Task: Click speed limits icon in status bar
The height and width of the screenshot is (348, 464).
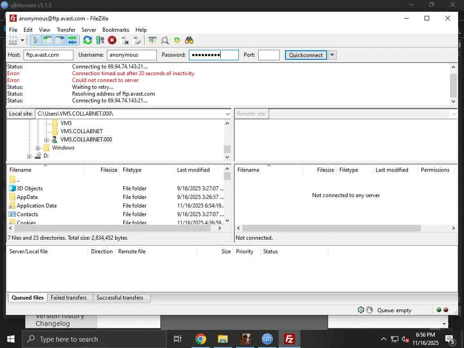Action: coord(370,310)
